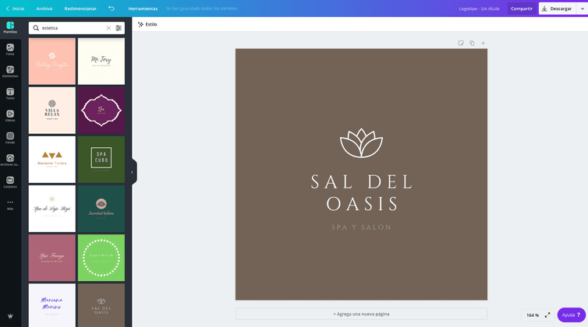Open the Plantillas sidebar panel
Screen dimensions: 588x327
point(10,26)
